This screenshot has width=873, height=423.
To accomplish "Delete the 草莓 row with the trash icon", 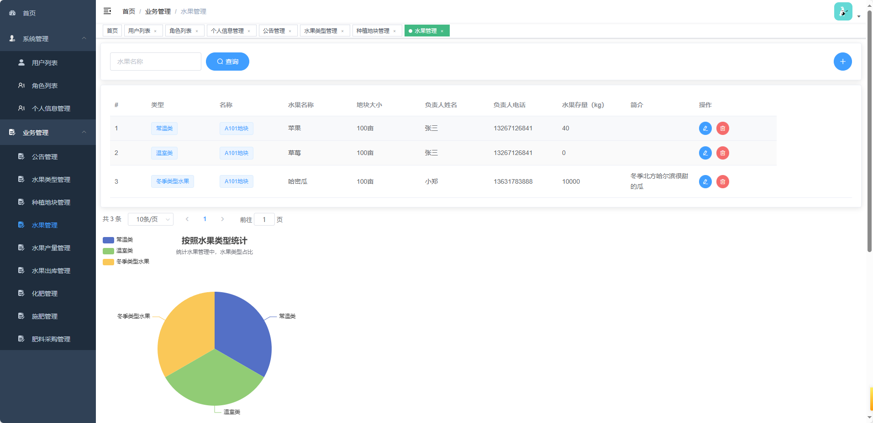I will pyautogui.click(x=723, y=153).
